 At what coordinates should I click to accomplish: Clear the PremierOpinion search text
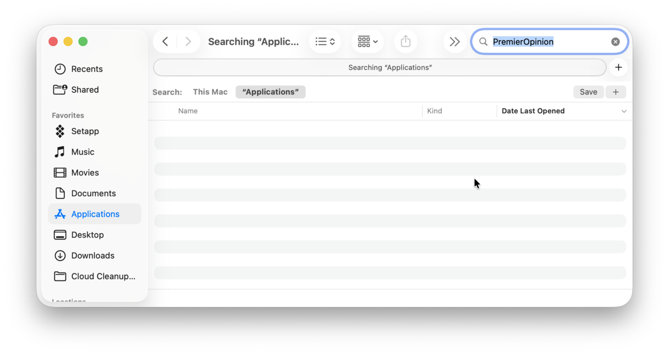click(x=616, y=42)
